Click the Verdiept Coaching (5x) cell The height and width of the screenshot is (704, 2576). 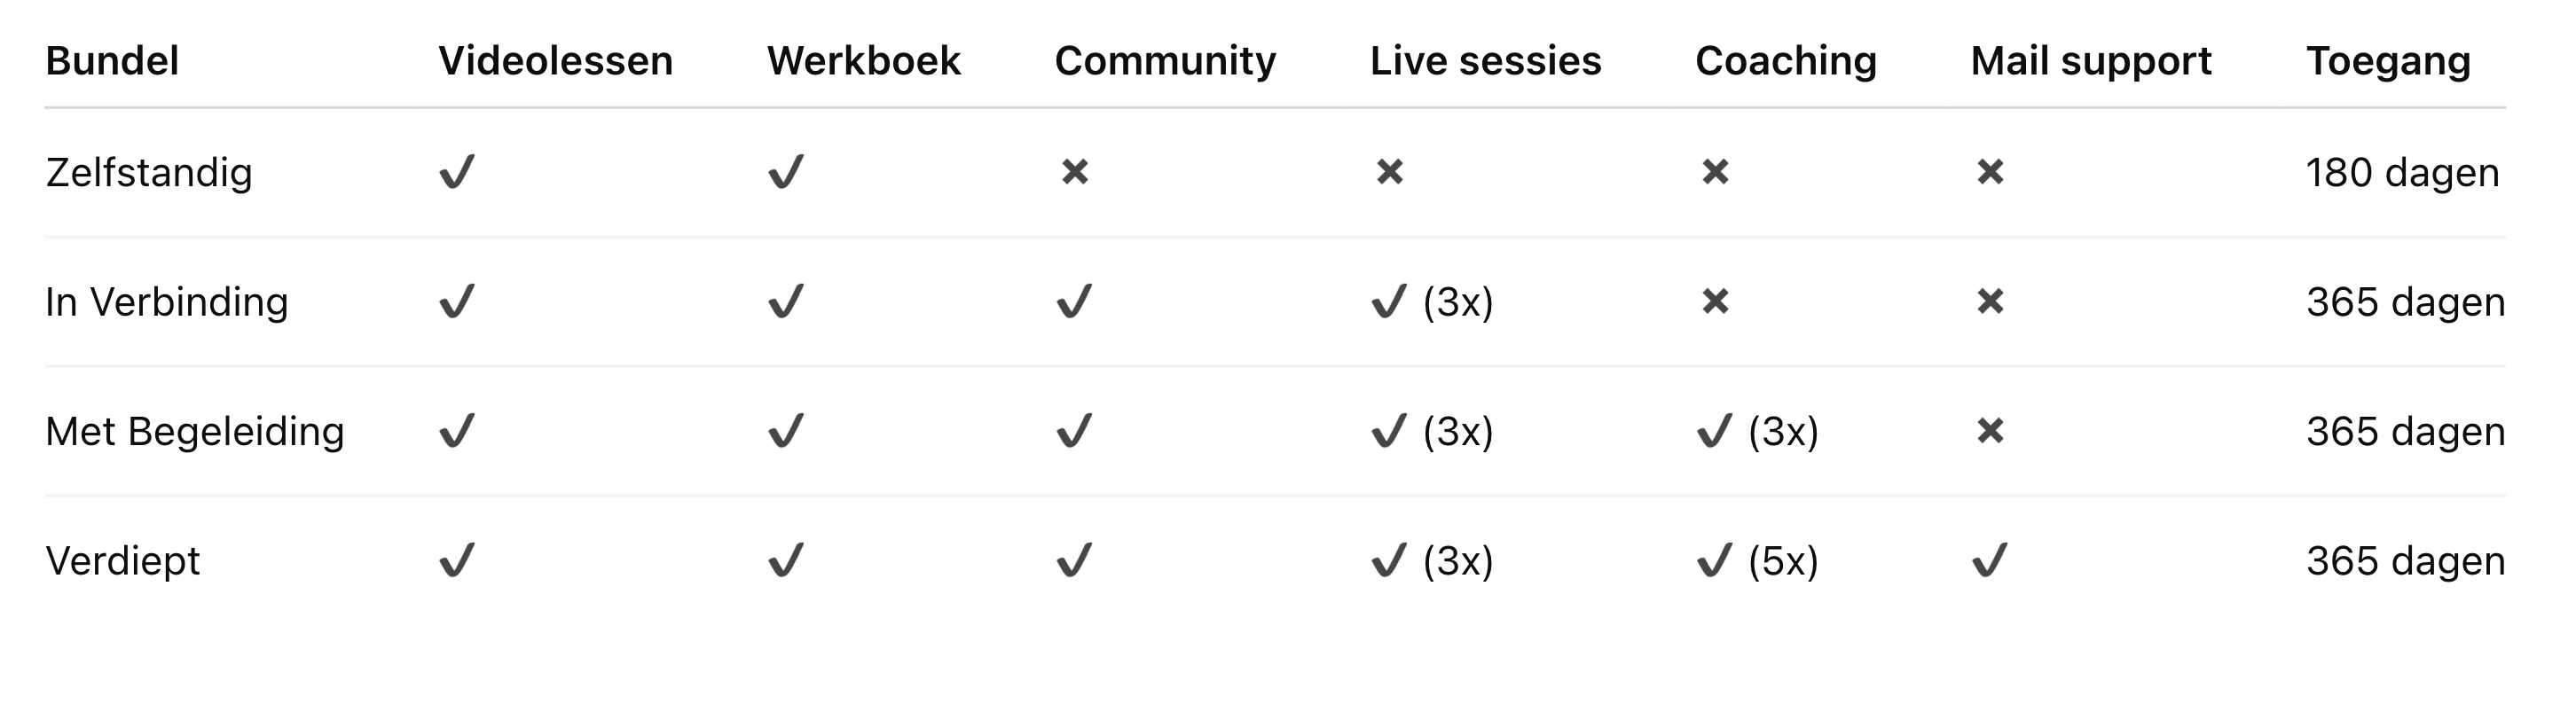point(1757,560)
